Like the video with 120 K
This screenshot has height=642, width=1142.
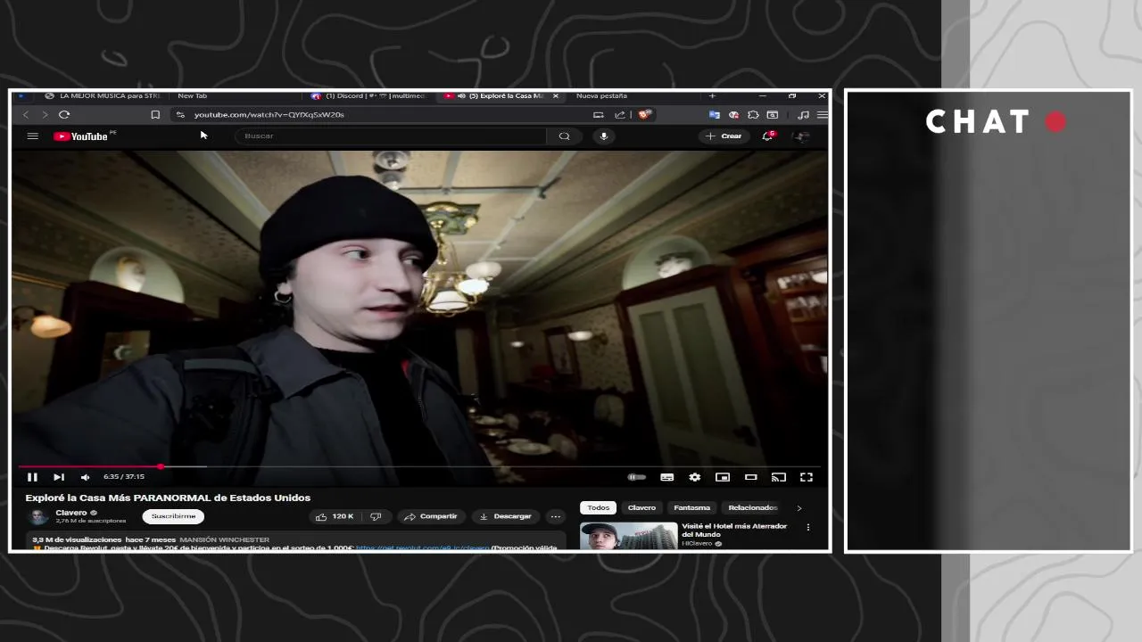tap(335, 516)
